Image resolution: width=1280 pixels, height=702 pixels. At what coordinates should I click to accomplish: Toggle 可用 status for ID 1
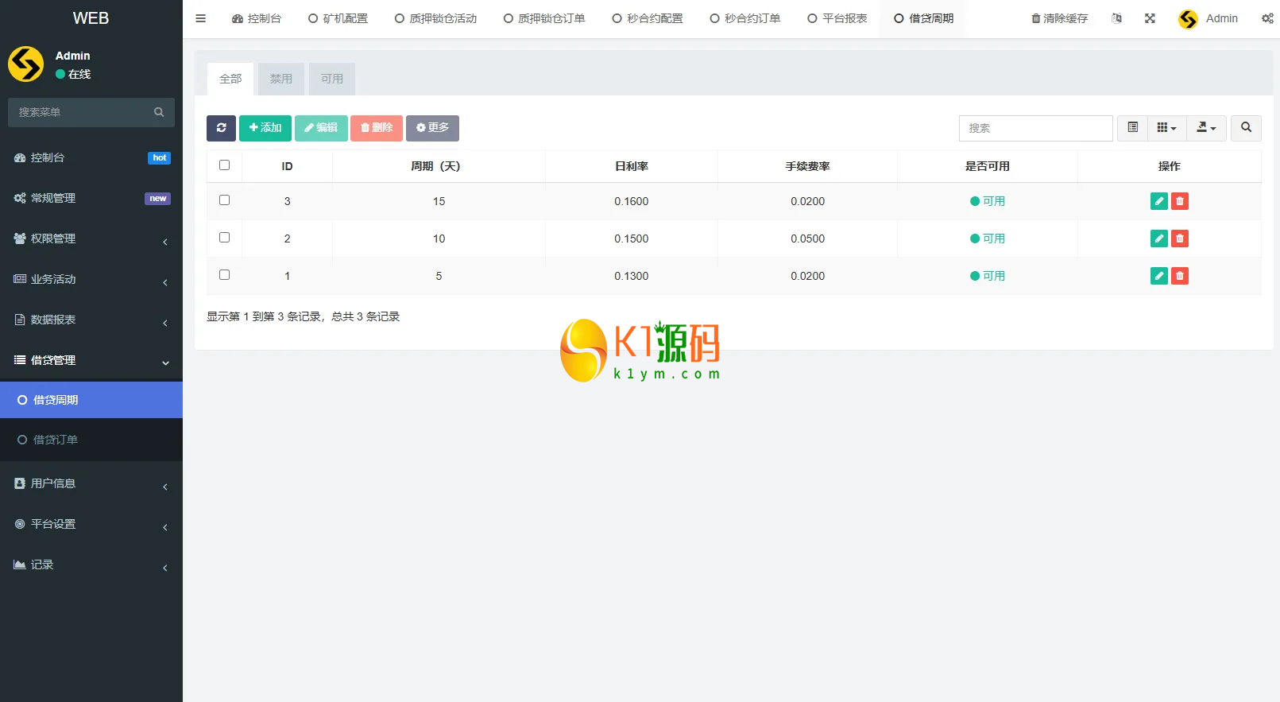coord(988,276)
